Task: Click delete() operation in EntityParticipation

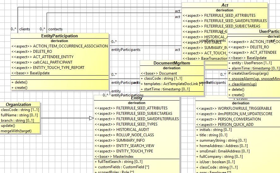Action: (21, 82)
